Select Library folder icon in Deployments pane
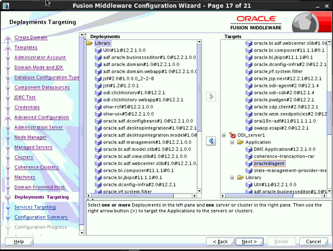 click(90, 43)
